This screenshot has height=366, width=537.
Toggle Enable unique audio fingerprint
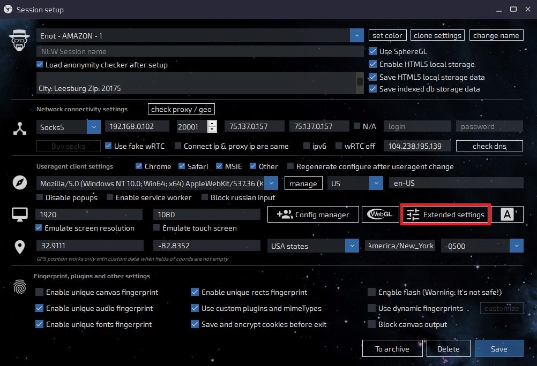39,308
